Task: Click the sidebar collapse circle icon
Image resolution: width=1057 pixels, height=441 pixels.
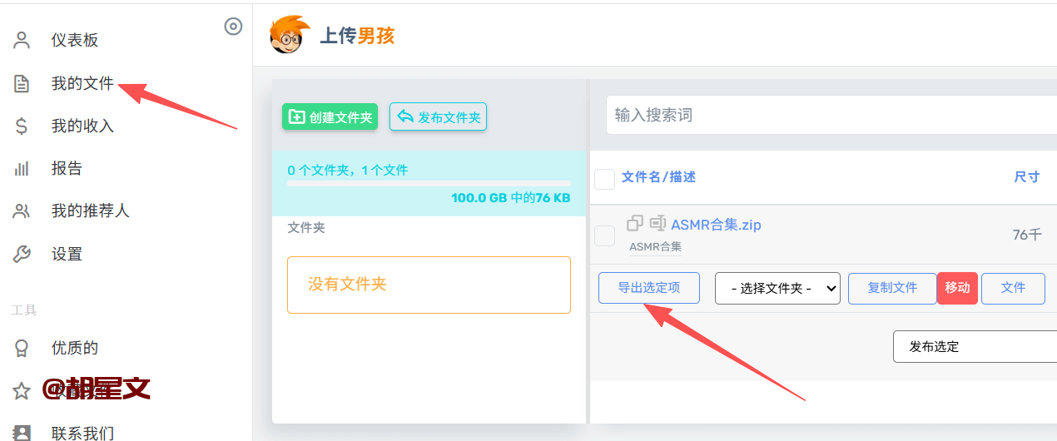Action: [x=233, y=27]
